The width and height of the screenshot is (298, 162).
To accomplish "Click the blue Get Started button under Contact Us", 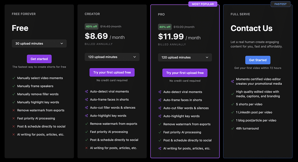I will [x=258, y=60].
